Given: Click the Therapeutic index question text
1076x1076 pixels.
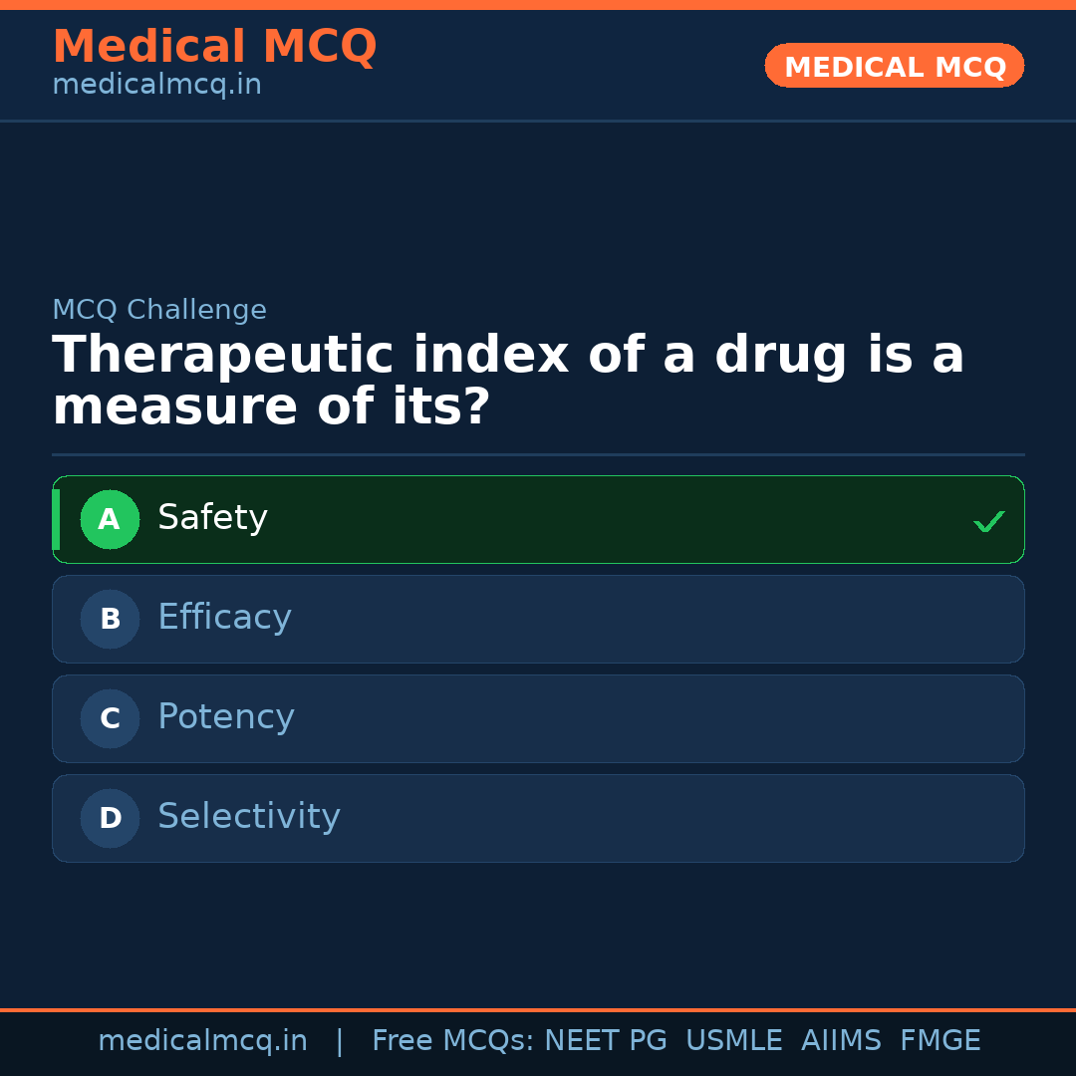Looking at the screenshot, I should point(508,382).
